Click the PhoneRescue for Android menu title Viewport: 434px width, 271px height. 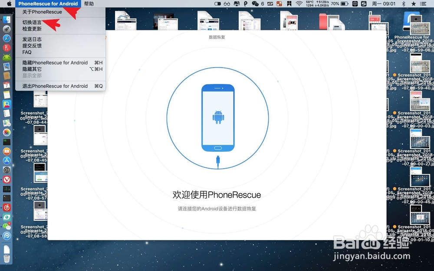coord(48,3)
